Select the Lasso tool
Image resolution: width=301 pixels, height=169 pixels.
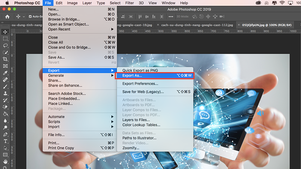click(5, 45)
